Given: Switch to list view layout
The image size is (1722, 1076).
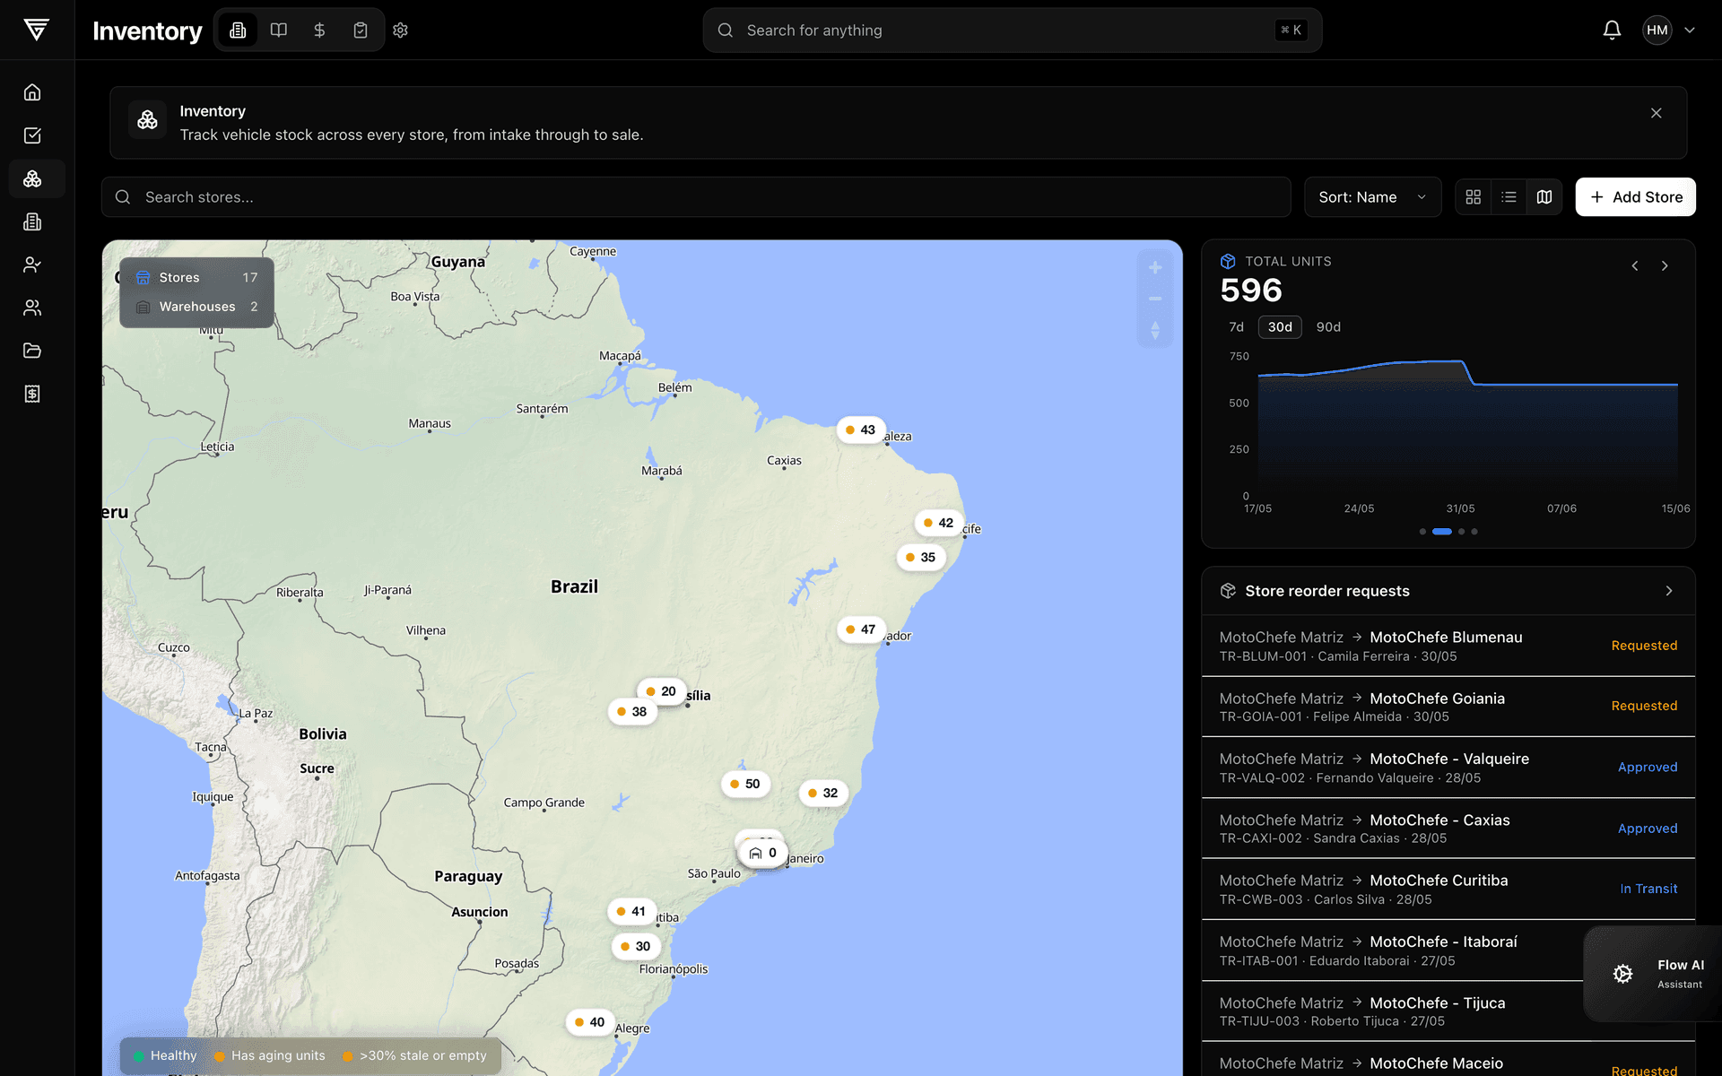Looking at the screenshot, I should point(1509,197).
